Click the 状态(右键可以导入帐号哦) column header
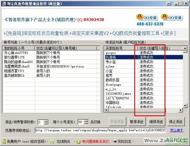190x146 pixels. [x=66, y=48]
